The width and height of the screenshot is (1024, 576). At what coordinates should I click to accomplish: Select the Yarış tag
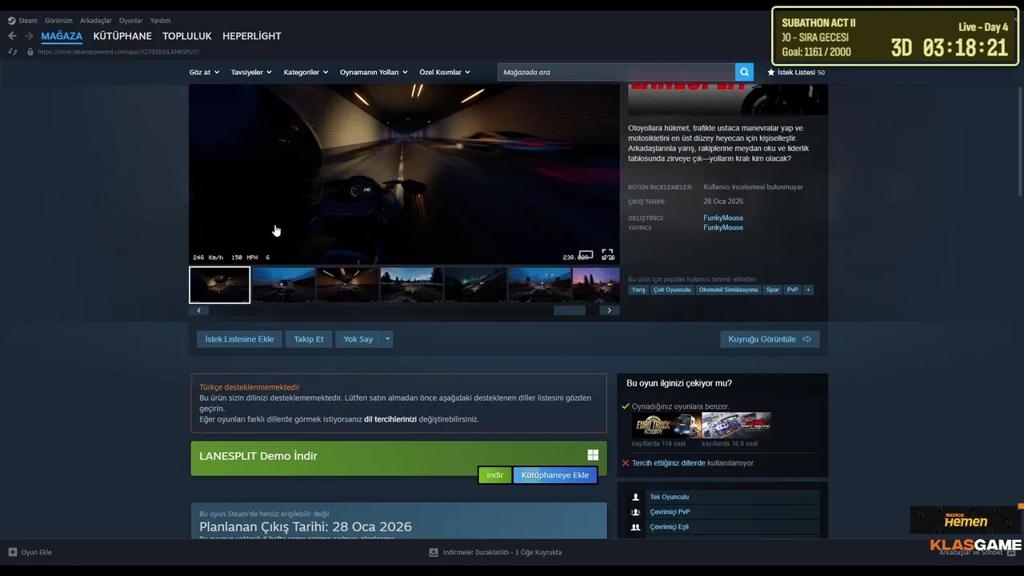pyautogui.click(x=638, y=290)
